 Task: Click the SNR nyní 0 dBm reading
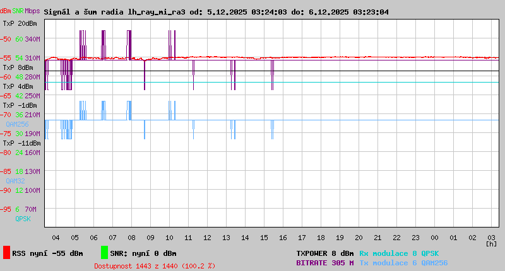click(x=143, y=253)
